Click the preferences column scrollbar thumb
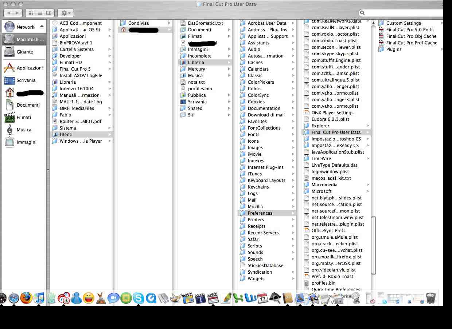This screenshot has height=329, width=452. pos(373,245)
